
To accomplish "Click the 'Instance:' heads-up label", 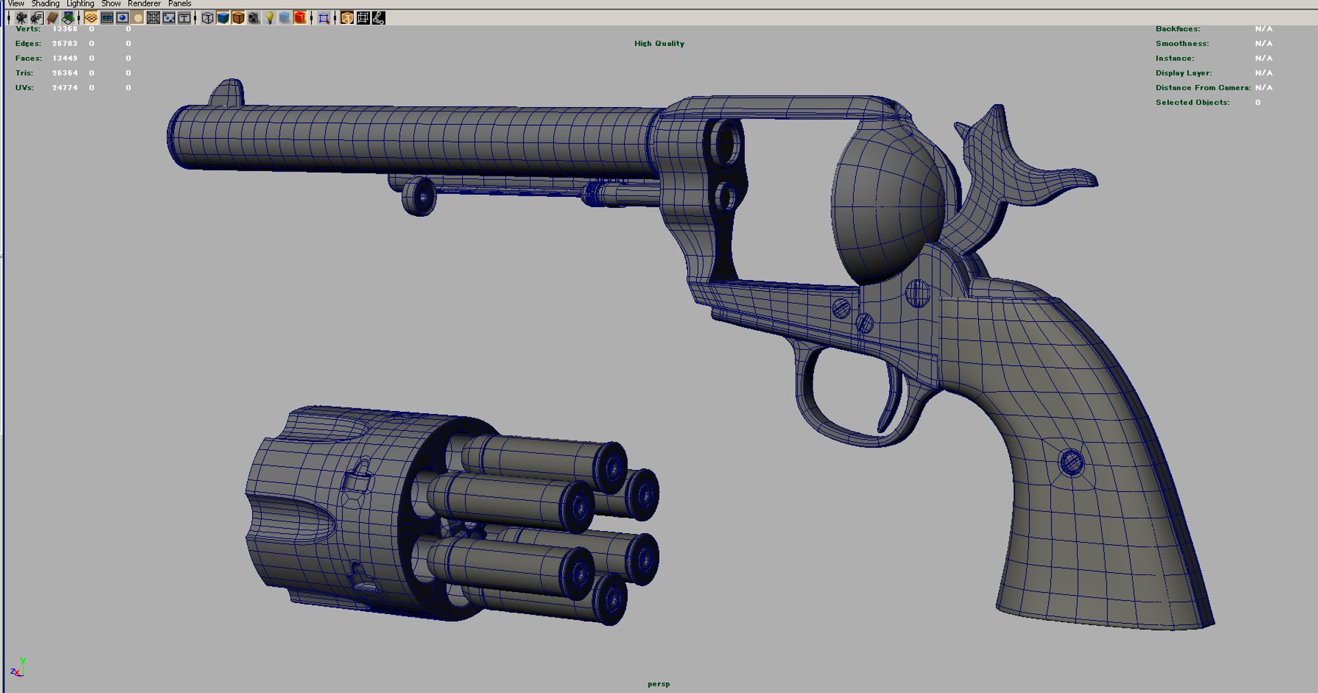I will [1175, 58].
